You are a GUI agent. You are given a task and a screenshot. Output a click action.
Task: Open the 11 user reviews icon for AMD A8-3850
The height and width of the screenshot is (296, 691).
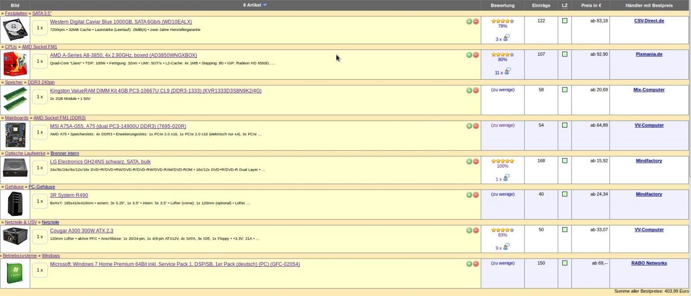click(x=507, y=72)
